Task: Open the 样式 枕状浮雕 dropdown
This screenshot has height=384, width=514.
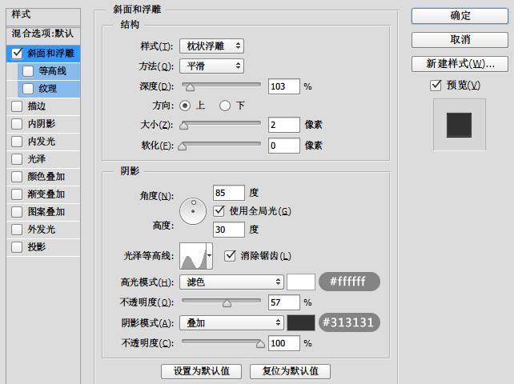Action: [211, 46]
